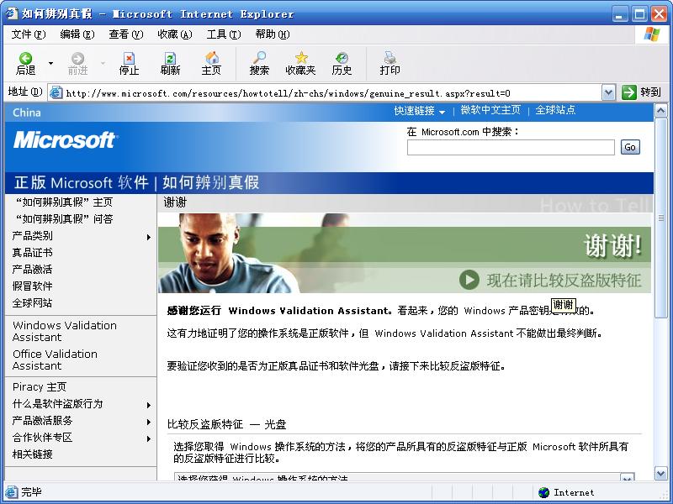Click the Back (后退) toolbar icon
The height and width of the screenshot is (504, 673).
26,64
